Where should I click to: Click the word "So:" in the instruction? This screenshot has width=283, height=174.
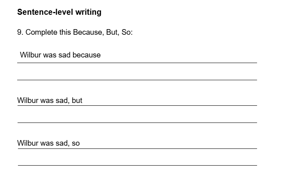tap(127, 32)
